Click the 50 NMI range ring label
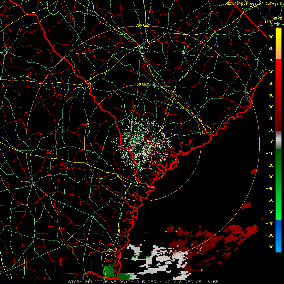This screenshot has width=284, height=284. pyautogui.click(x=143, y=84)
